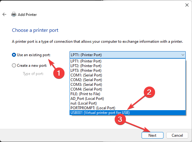Click the Next button

153,135
